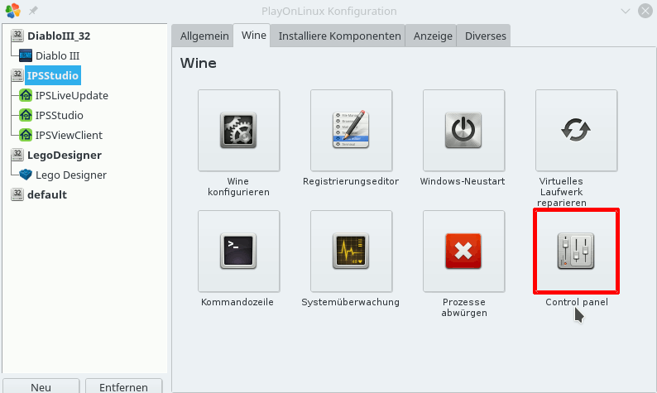
Task: Click the Prozesse abwürgen label
Action: tap(464, 308)
